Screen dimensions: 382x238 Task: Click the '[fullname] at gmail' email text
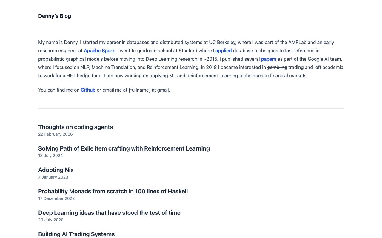pyautogui.click(x=149, y=90)
